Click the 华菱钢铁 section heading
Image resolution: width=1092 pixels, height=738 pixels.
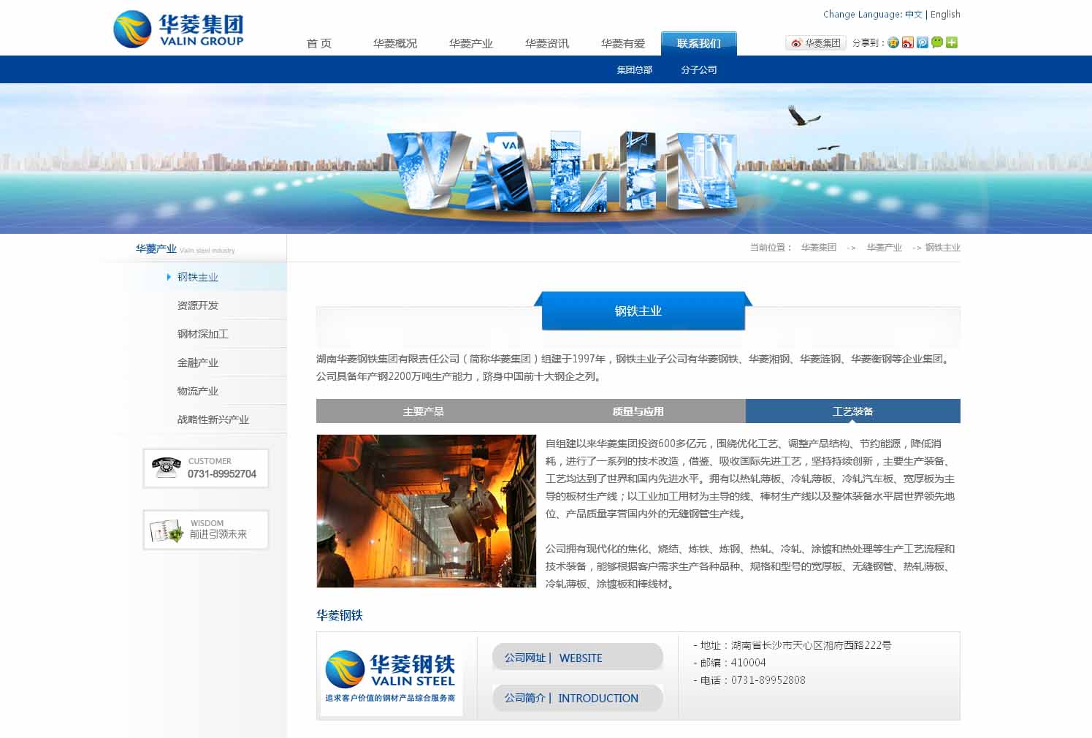[340, 615]
